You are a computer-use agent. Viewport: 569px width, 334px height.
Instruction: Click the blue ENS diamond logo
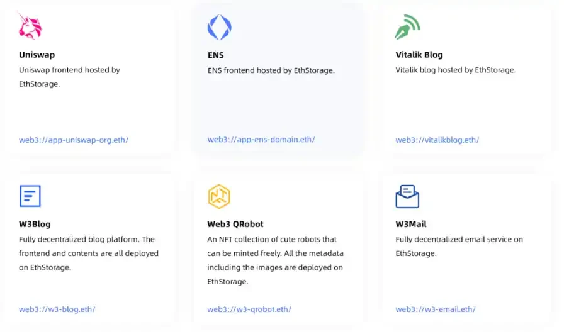[219, 27]
